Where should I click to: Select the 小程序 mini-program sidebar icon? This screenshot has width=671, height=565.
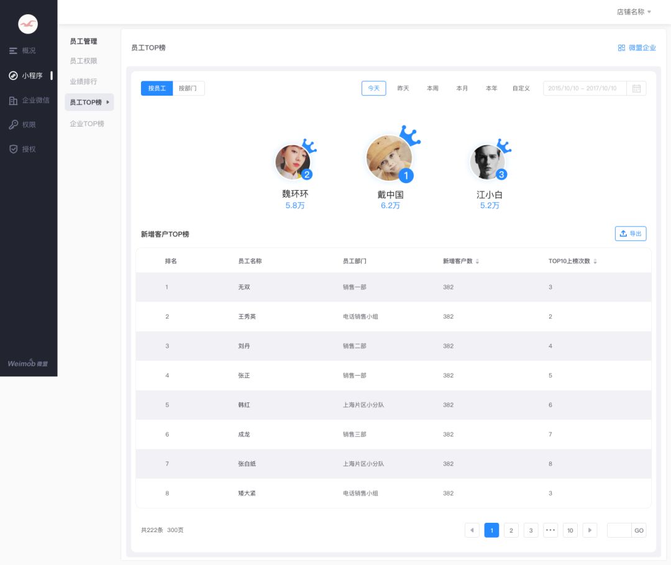click(13, 76)
